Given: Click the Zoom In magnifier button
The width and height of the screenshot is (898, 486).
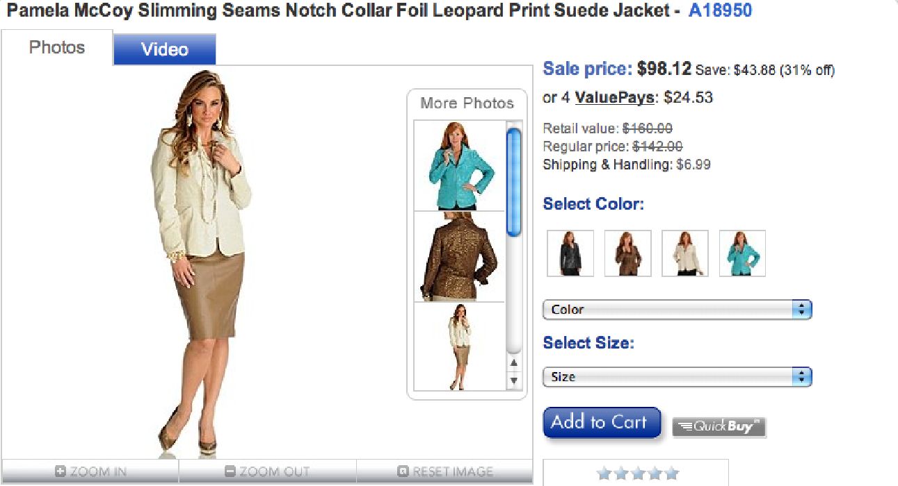Looking at the screenshot, I should 90,471.
